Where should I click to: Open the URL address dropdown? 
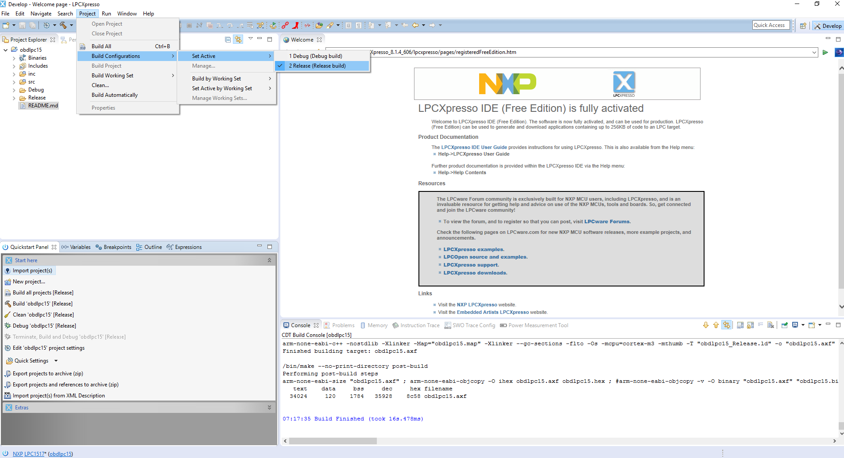pyautogui.click(x=814, y=52)
